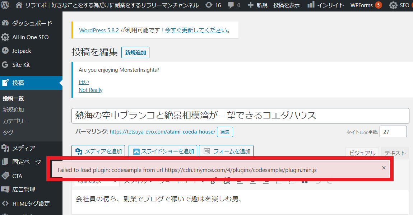This screenshot has width=413, height=215.
Task: Dismiss the Failed to load plugin notice
Action: point(384,168)
